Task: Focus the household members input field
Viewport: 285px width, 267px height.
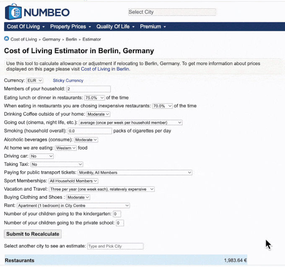Action: [88, 89]
